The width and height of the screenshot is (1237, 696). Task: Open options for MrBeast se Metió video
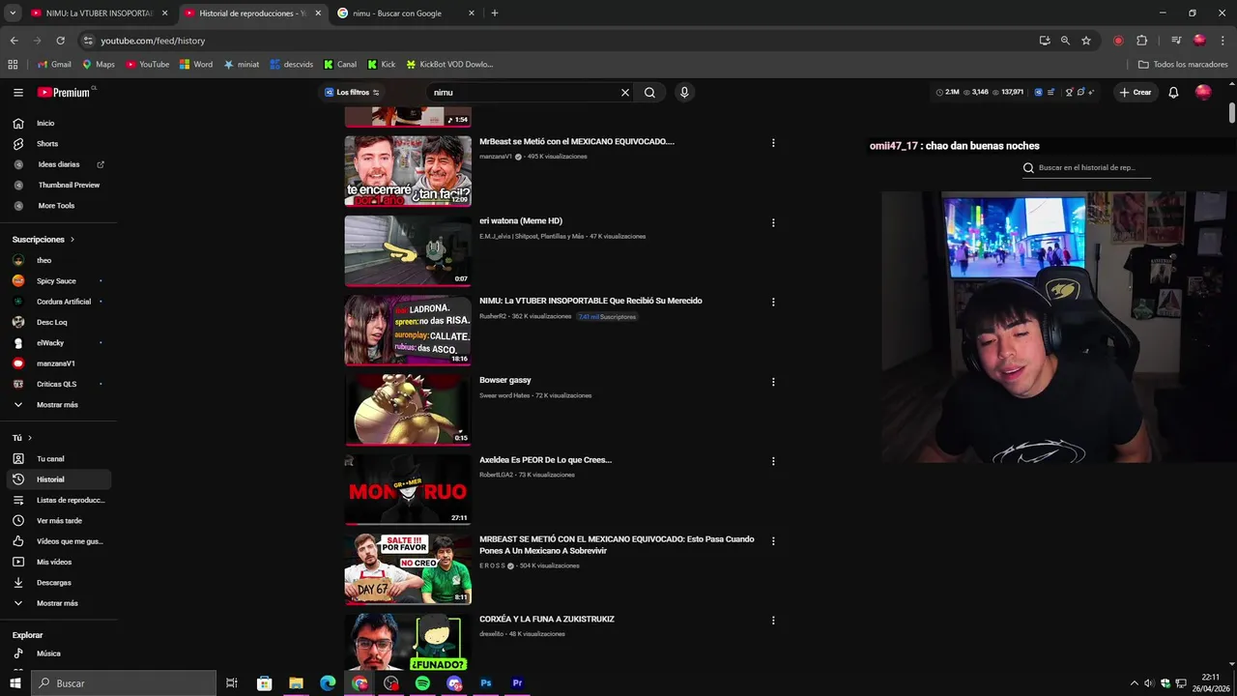(x=773, y=143)
